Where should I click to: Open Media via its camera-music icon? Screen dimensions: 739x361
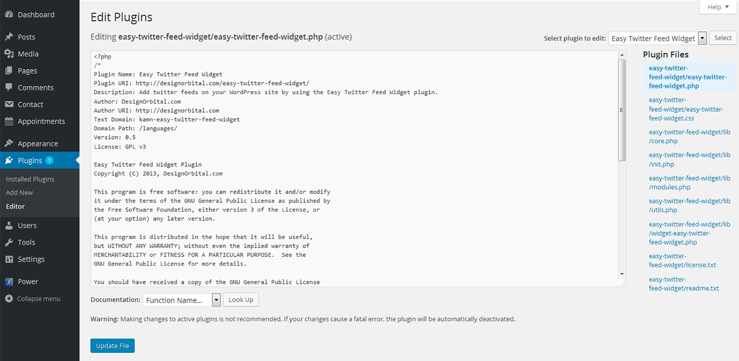click(9, 54)
